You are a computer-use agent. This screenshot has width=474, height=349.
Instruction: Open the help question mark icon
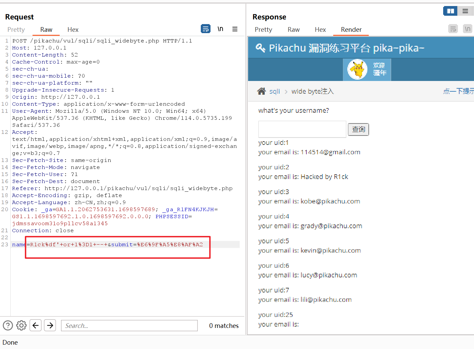[8, 325]
